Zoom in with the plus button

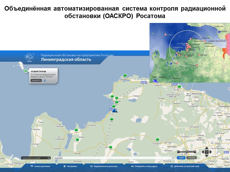[195, 152]
